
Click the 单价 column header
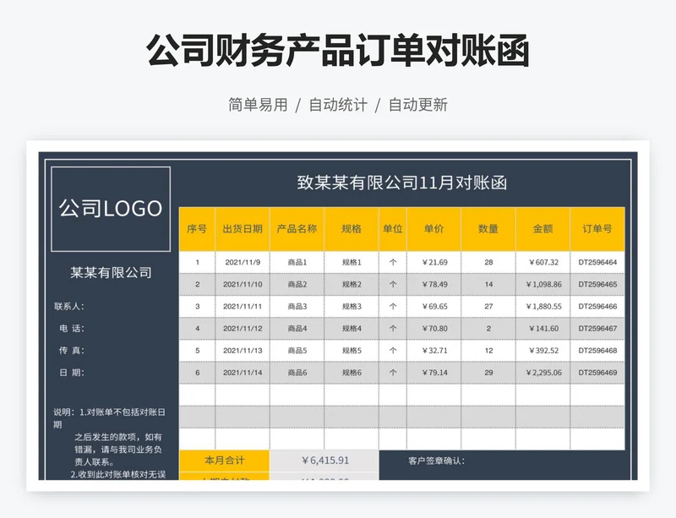pos(433,229)
